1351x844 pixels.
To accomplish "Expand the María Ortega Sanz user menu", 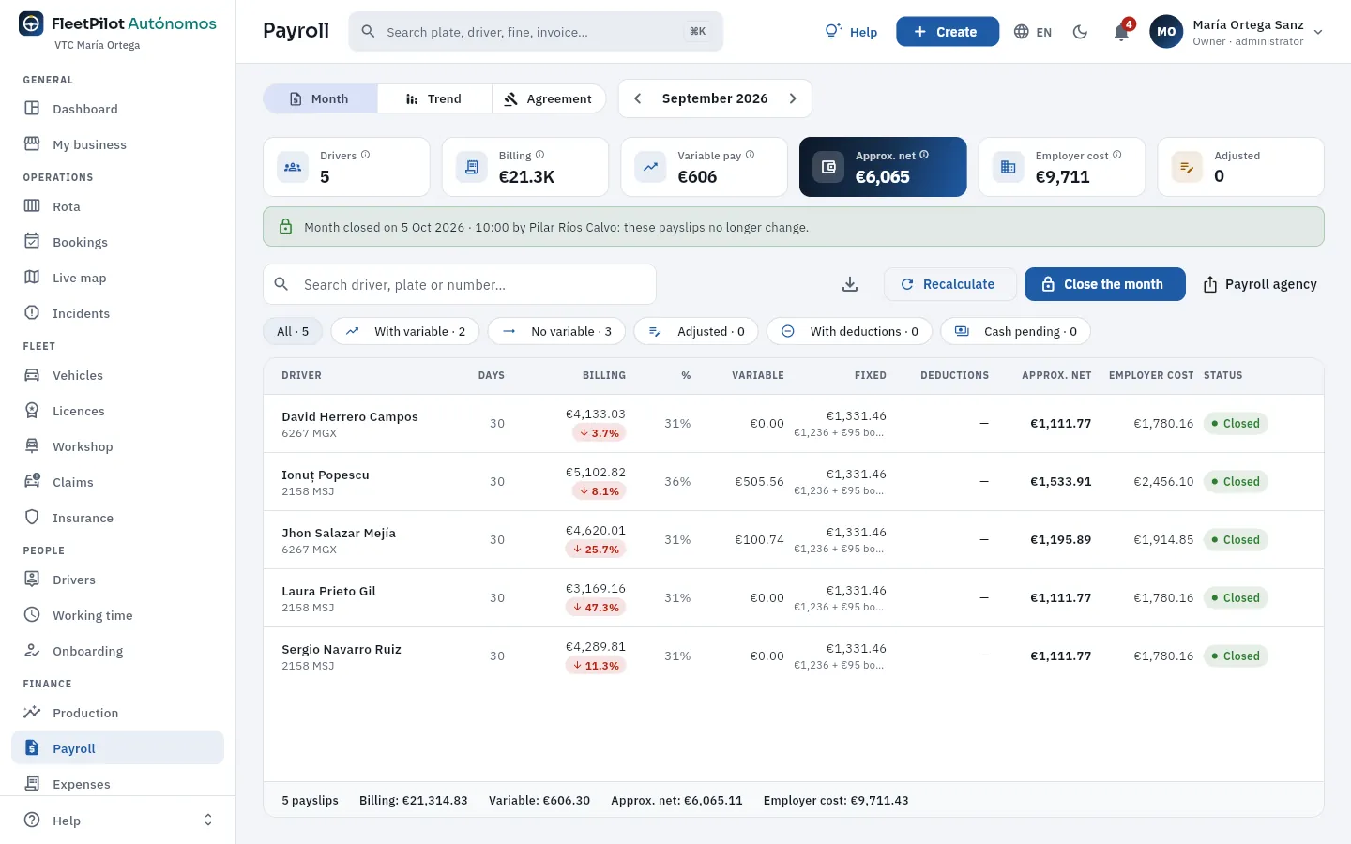I will tap(1237, 32).
